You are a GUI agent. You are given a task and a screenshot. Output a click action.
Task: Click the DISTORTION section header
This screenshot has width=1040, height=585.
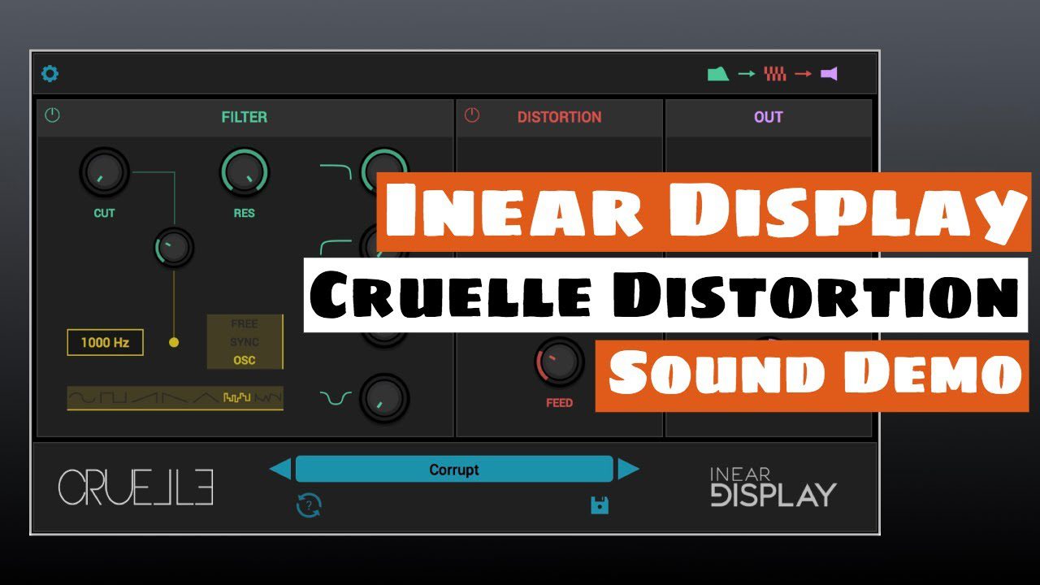[559, 117]
